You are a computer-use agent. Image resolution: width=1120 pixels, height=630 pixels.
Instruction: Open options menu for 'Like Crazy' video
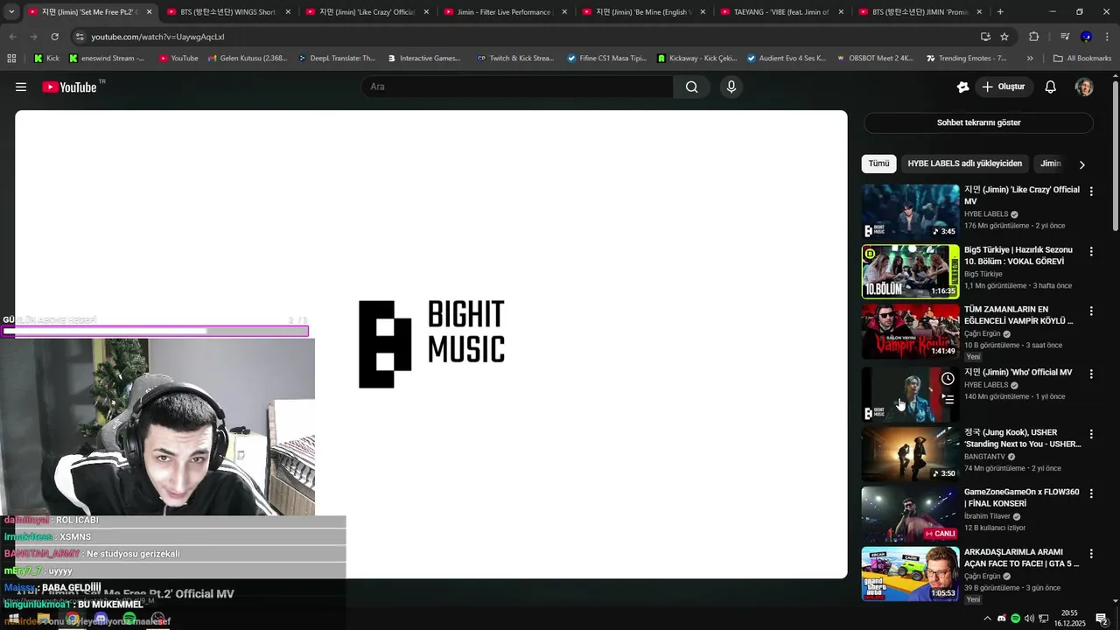pyautogui.click(x=1091, y=191)
